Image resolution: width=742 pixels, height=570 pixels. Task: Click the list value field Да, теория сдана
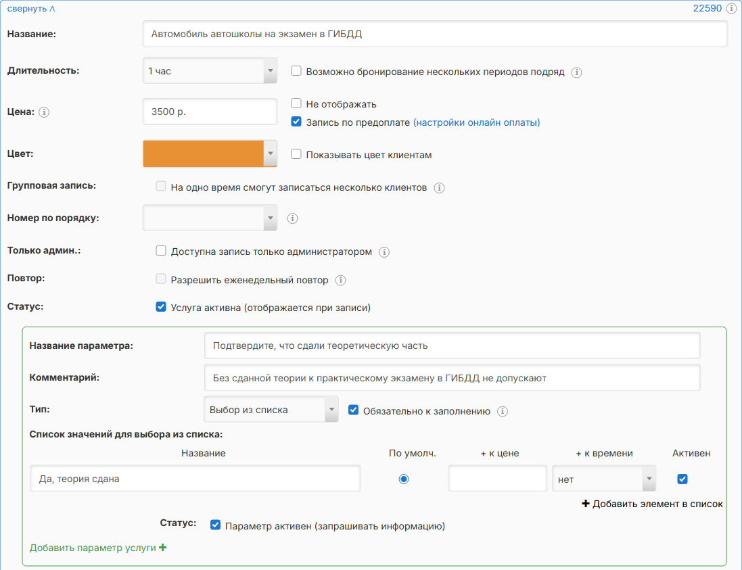195,479
